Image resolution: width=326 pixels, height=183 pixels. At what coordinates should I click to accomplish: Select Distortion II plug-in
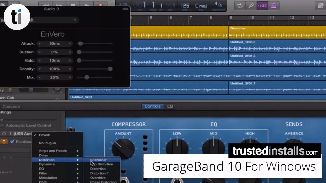click(x=102, y=173)
